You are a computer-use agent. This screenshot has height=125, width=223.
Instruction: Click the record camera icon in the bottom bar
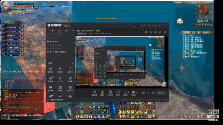coord(144,93)
